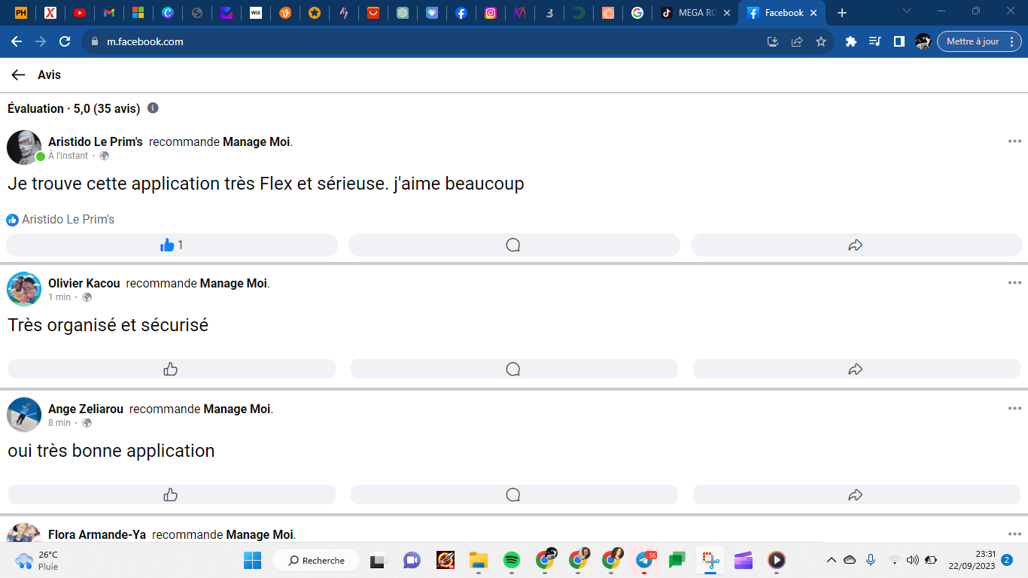This screenshot has height=578, width=1028.
Task: Open a new browser tab
Action: pyautogui.click(x=842, y=13)
